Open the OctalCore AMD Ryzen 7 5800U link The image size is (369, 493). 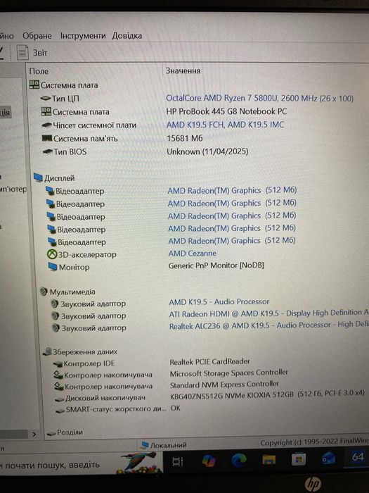259,98
